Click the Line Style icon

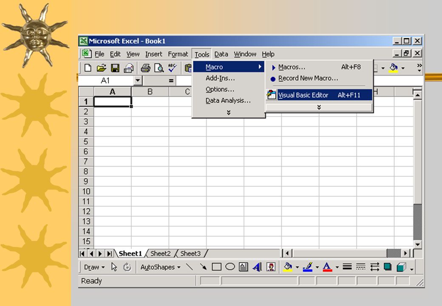click(x=347, y=267)
